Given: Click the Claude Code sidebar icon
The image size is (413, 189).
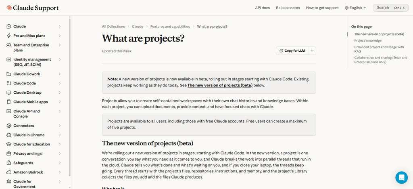Looking at the screenshot, I should tap(9, 83).
